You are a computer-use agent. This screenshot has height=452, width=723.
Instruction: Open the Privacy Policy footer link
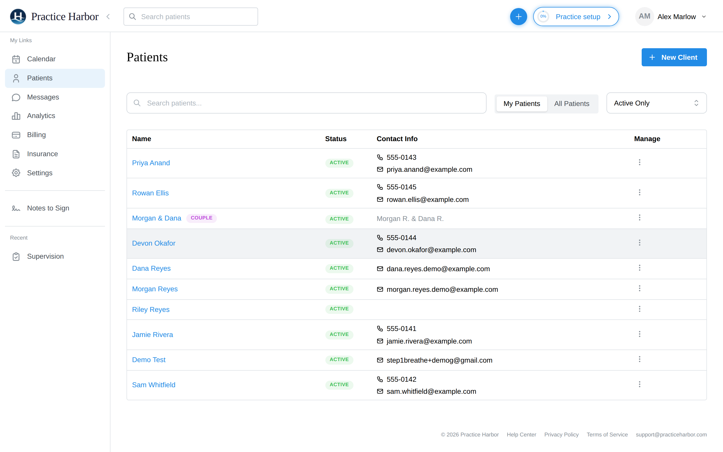pos(561,435)
